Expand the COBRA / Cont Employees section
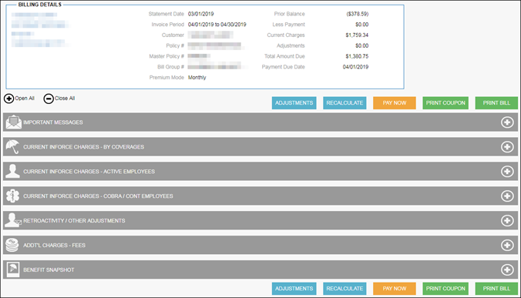Image resolution: width=521 pixels, height=298 pixels. click(x=507, y=196)
